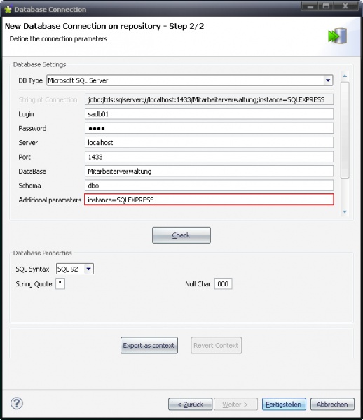The image size is (363, 420).
Task: Focus the Login field containing sadb01
Action: click(209, 114)
